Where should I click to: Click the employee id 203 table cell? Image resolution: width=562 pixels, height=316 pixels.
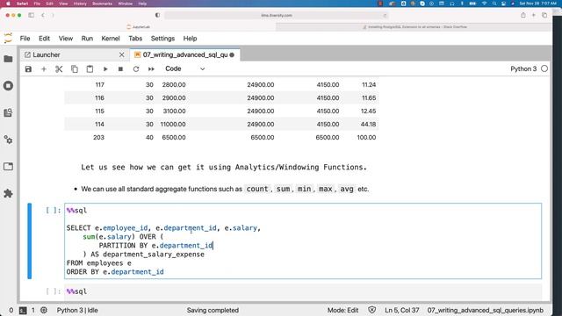[x=98, y=137]
